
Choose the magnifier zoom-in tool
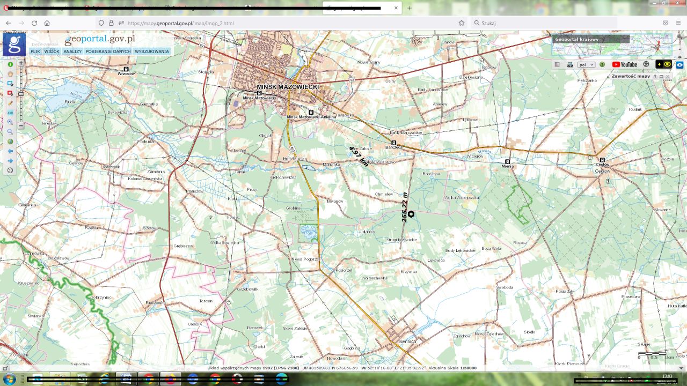10,122
